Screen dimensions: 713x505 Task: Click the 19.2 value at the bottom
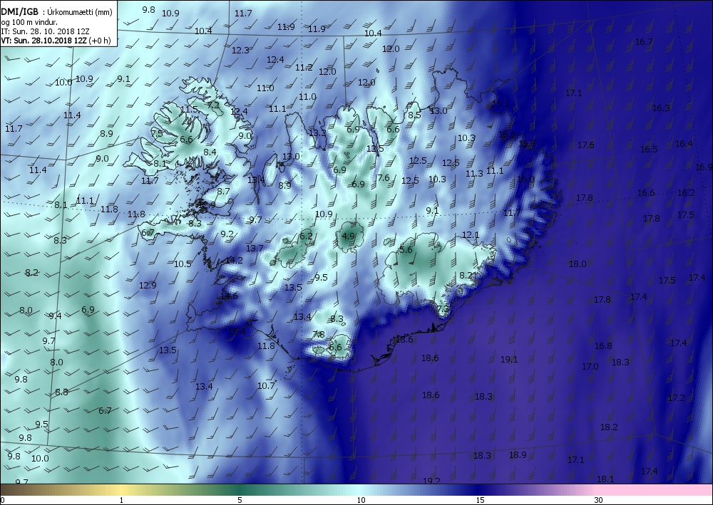point(431,481)
